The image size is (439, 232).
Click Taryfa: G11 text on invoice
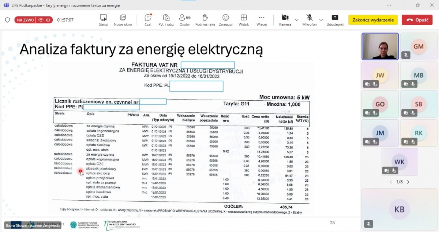(236, 104)
